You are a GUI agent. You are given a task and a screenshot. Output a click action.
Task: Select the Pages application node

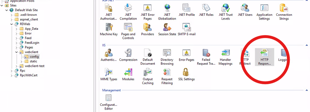coord(29,47)
